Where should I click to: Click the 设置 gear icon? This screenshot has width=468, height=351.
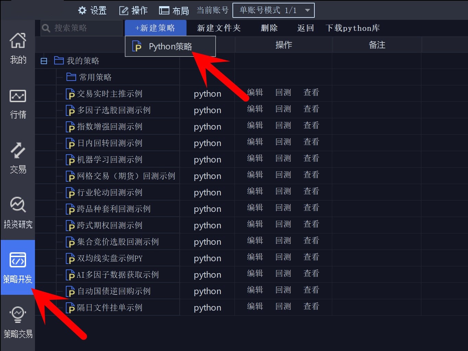[x=82, y=10]
